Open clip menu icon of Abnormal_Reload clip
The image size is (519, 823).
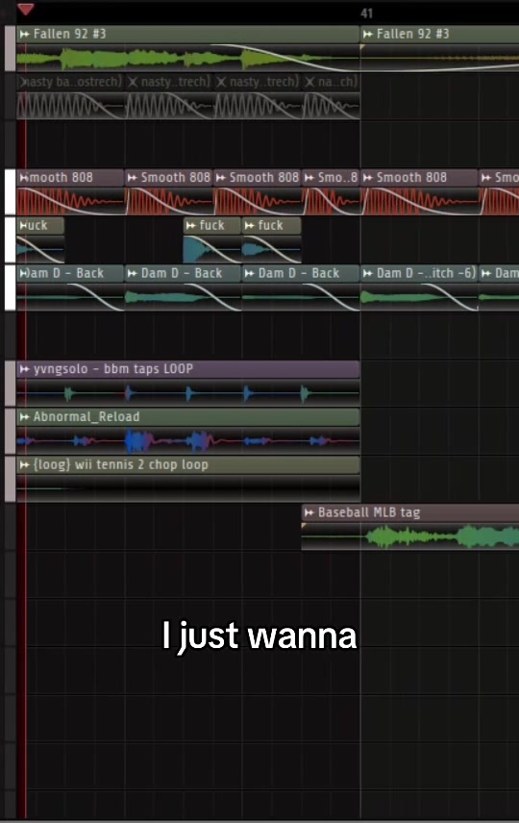pos(24,416)
